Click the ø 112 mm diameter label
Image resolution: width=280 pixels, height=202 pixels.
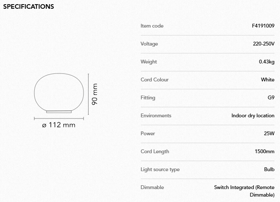tap(59, 125)
